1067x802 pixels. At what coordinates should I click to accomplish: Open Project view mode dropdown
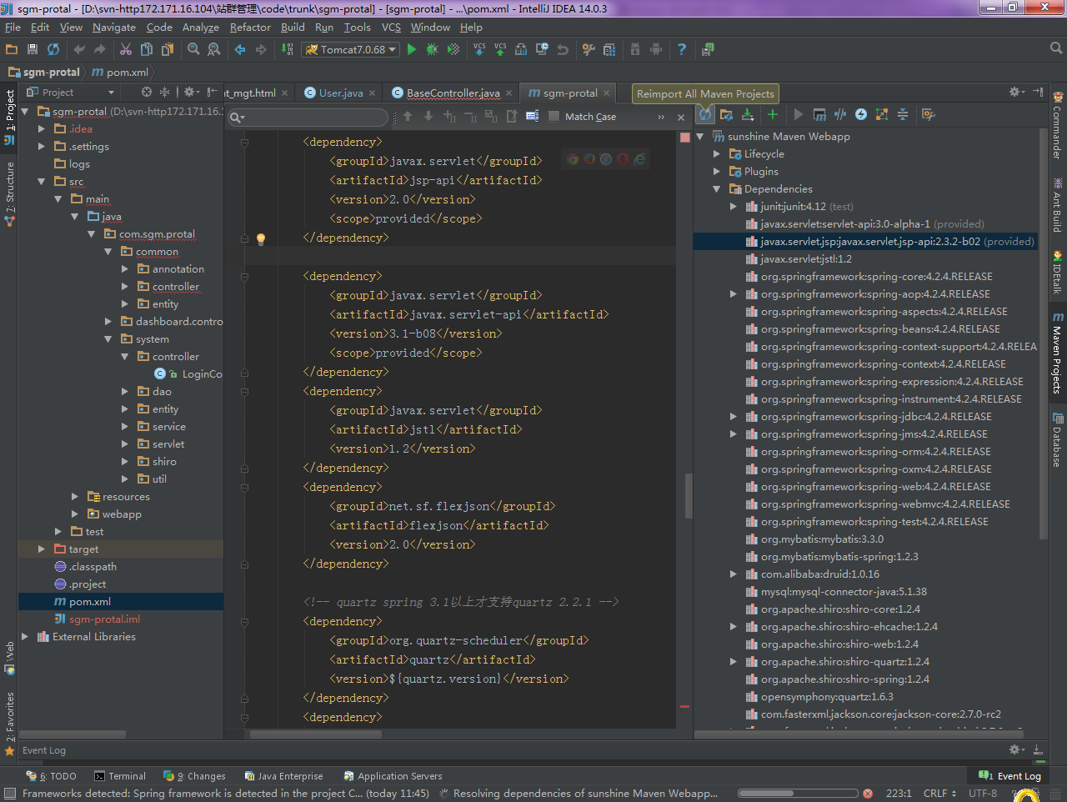[70, 93]
